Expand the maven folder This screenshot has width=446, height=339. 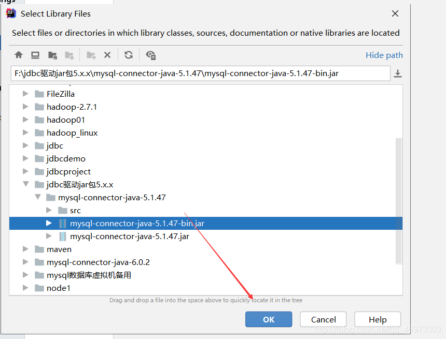pyautogui.click(x=25, y=249)
